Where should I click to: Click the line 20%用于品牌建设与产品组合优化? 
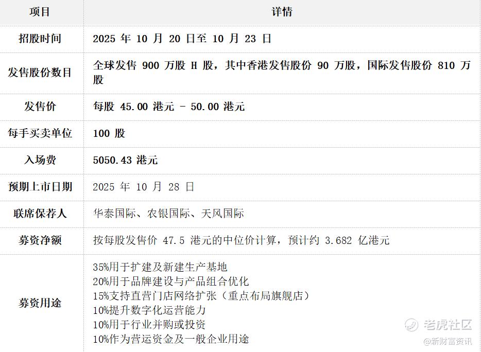click(x=171, y=281)
